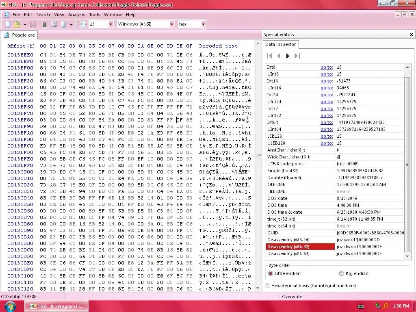Click the Int8 go to link
Image resolution: width=416 pixels, height=312 pixels.
327,67
